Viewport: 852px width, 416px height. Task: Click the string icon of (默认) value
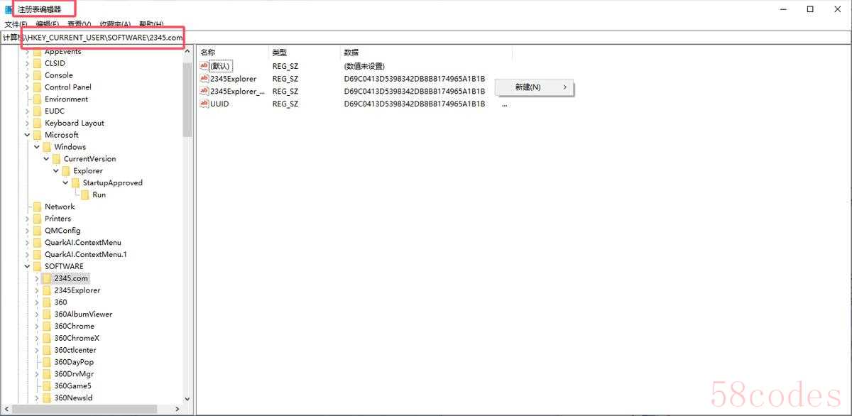tap(204, 66)
